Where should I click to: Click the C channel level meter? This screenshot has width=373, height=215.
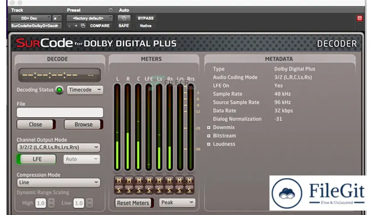[x=138, y=127]
